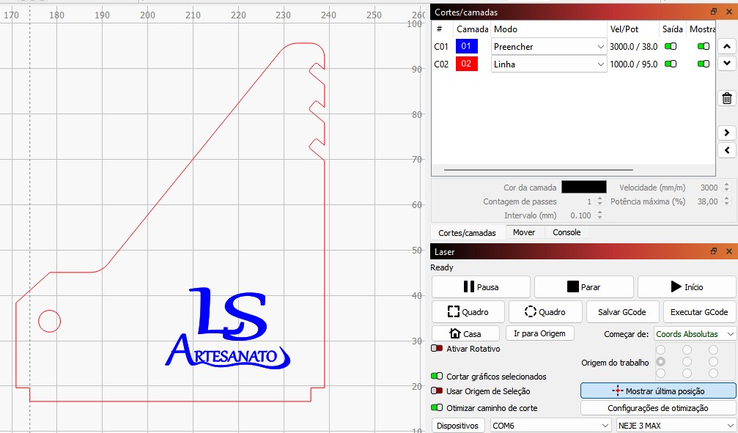The width and height of the screenshot is (738, 433).
Task: Expand the COM6 port dropdown
Action: [x=550, y=425]
